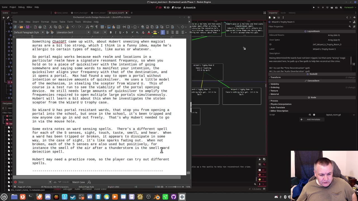Select Align Left paragraph alignment

162,32
